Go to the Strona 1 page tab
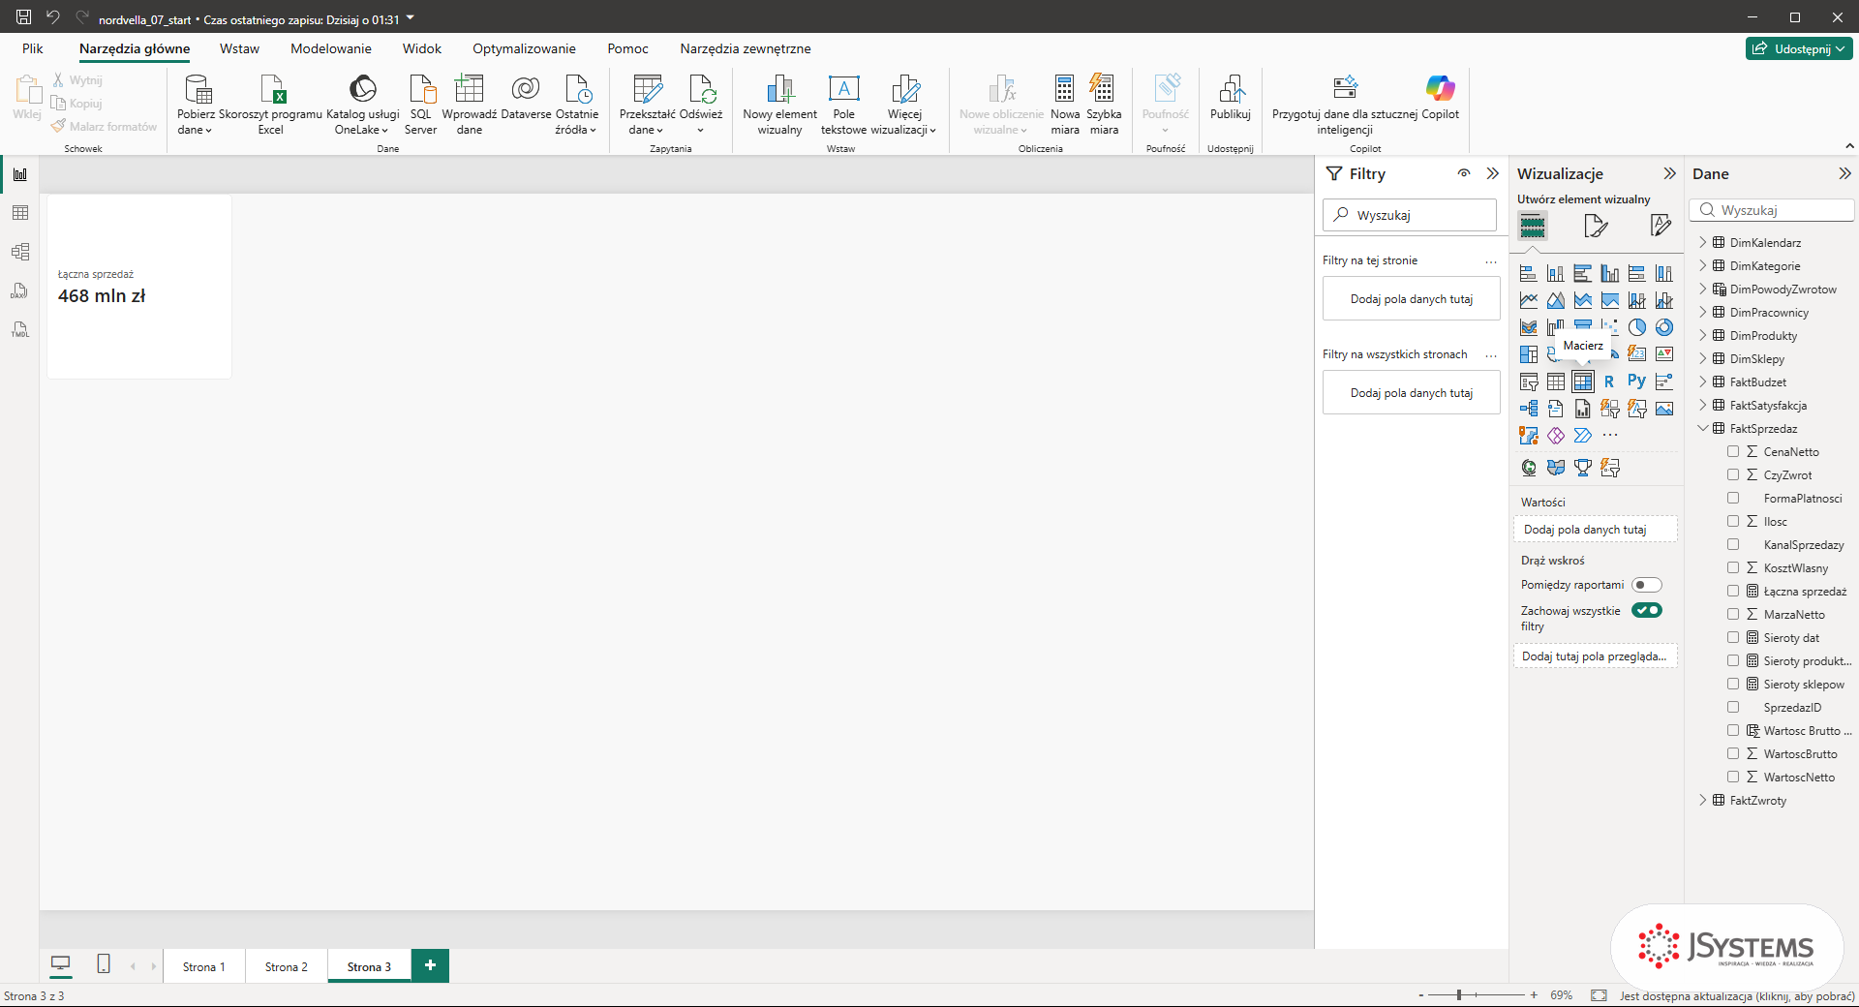This screenshot has width=1859, height=1007. point(204,966)
